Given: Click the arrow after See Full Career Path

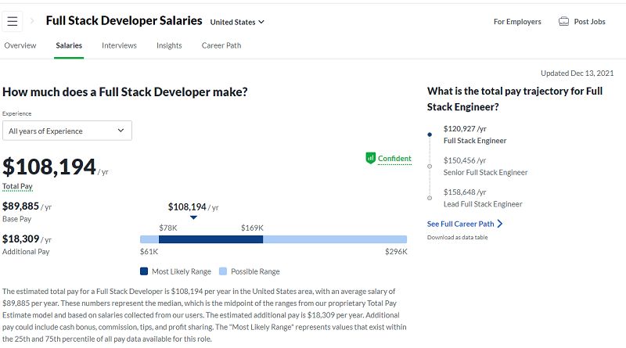Looking at the screenshot, I should [500, 224].
